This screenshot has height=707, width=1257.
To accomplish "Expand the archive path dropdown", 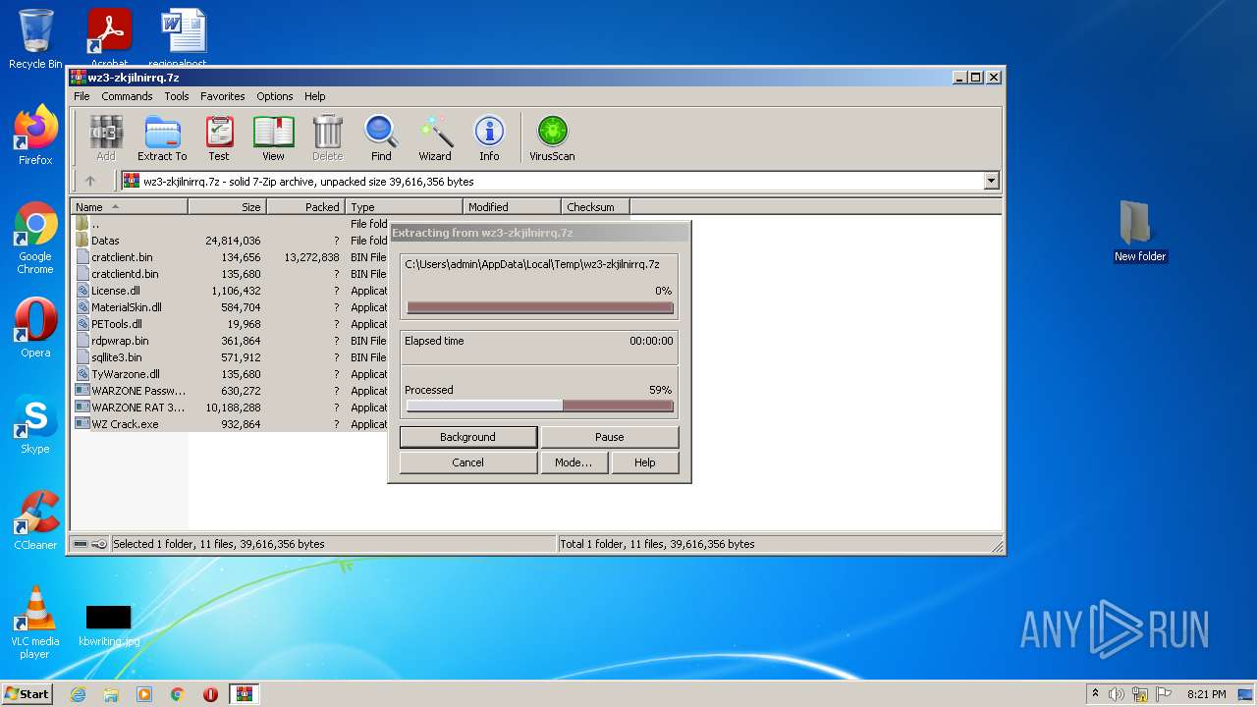I will (991, 181).
